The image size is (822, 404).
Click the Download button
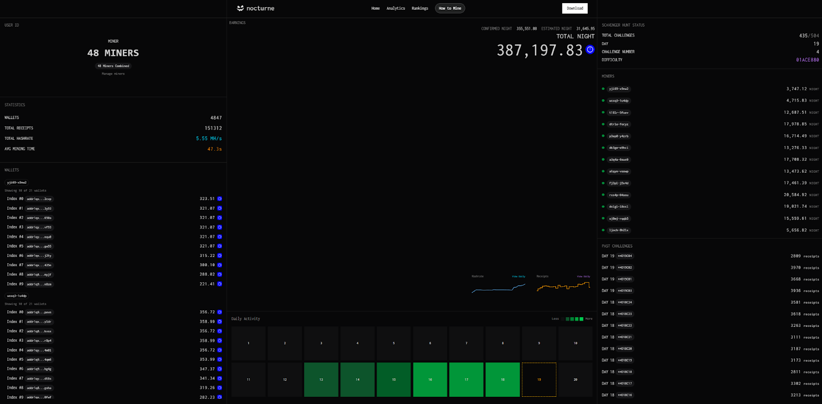574,8
